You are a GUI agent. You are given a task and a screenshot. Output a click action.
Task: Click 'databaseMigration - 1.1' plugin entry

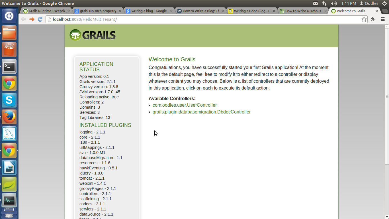point(101,158)
